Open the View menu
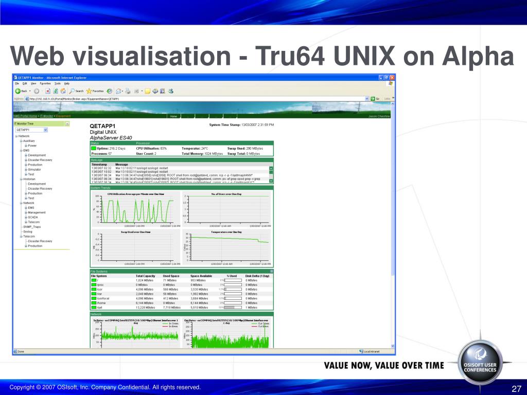Image resolution: width=527 pixels, height=395 pixels. tap(33, 83)
